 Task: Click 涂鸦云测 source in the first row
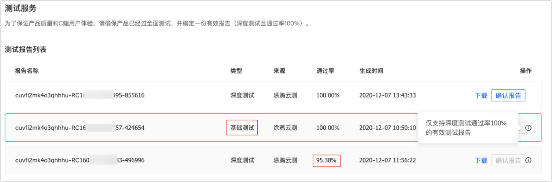pos(285,96)
